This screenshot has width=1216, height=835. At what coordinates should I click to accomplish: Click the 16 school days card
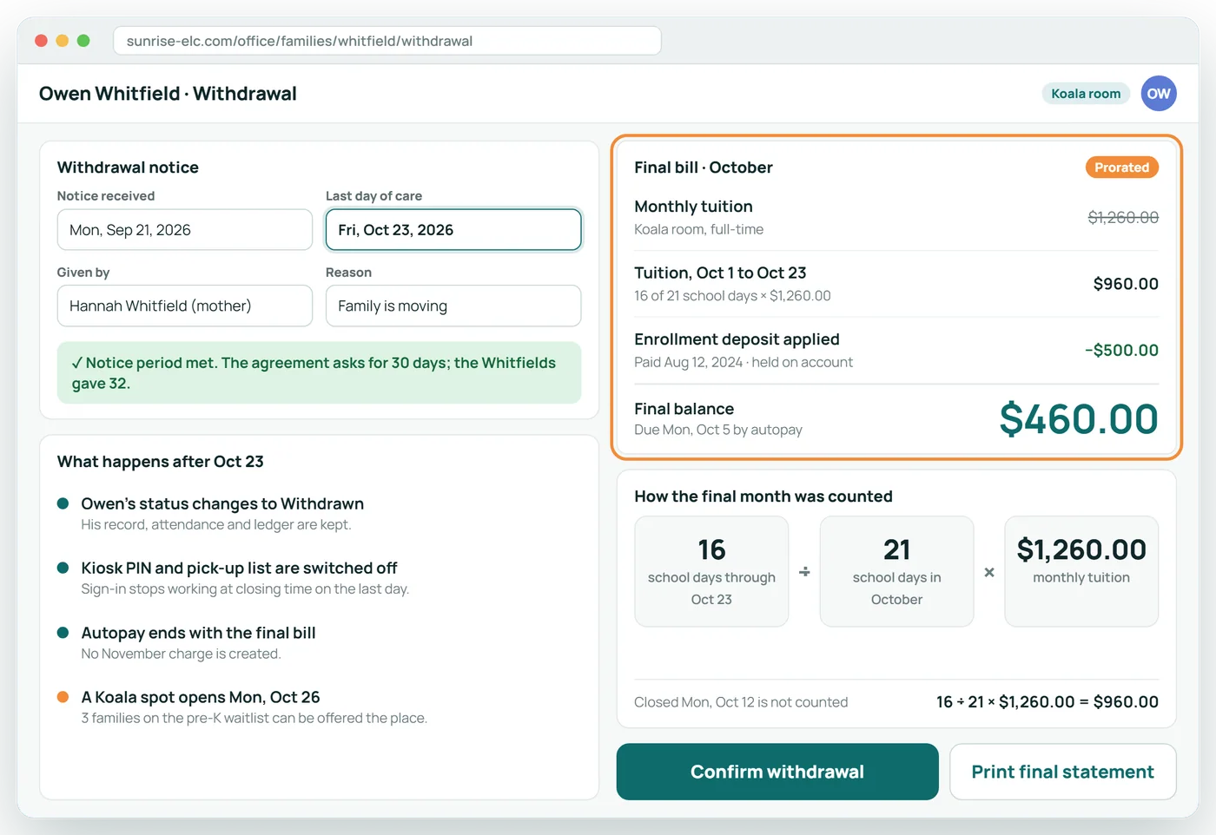click(x=711, y=571)
